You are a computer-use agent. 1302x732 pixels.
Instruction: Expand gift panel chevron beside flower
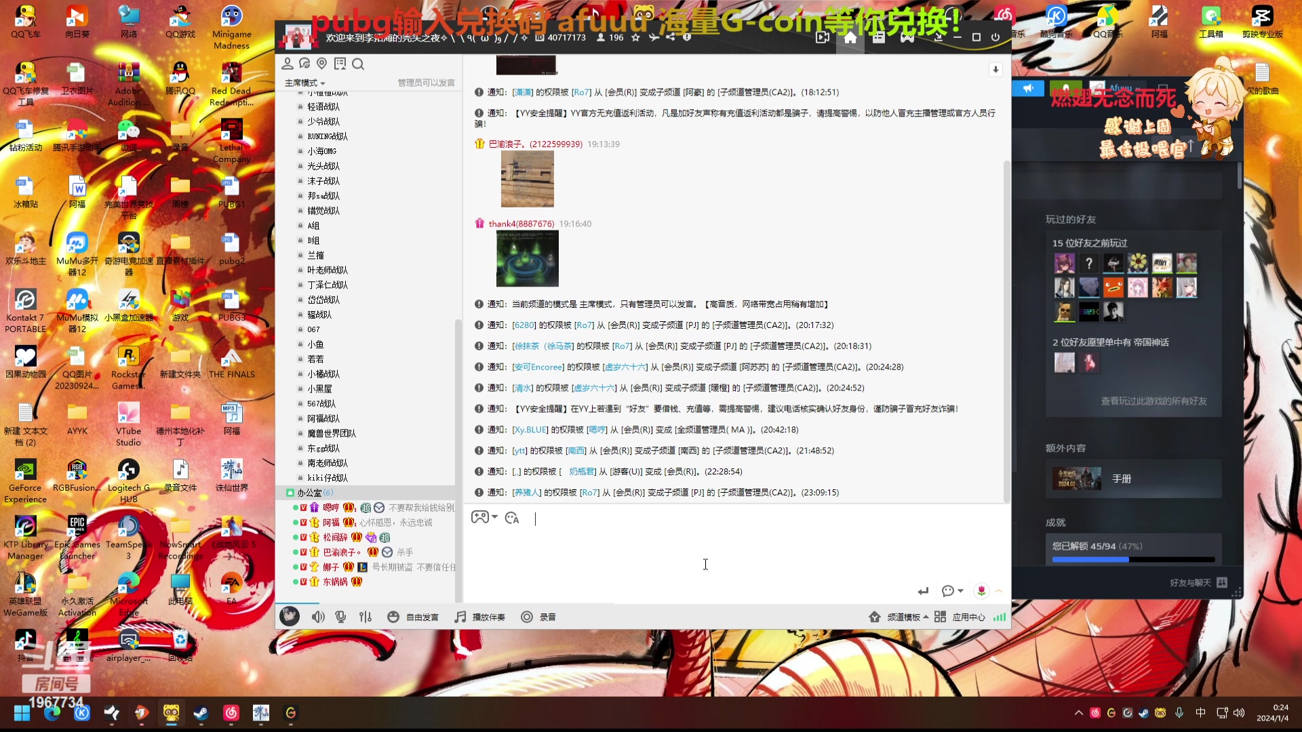tap(998, 591)
